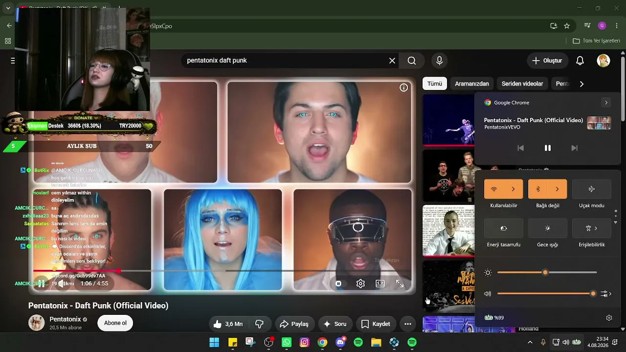Toggle Bluetooth in quick settings

538,189
